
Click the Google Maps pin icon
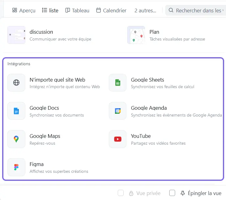point(16,139)
